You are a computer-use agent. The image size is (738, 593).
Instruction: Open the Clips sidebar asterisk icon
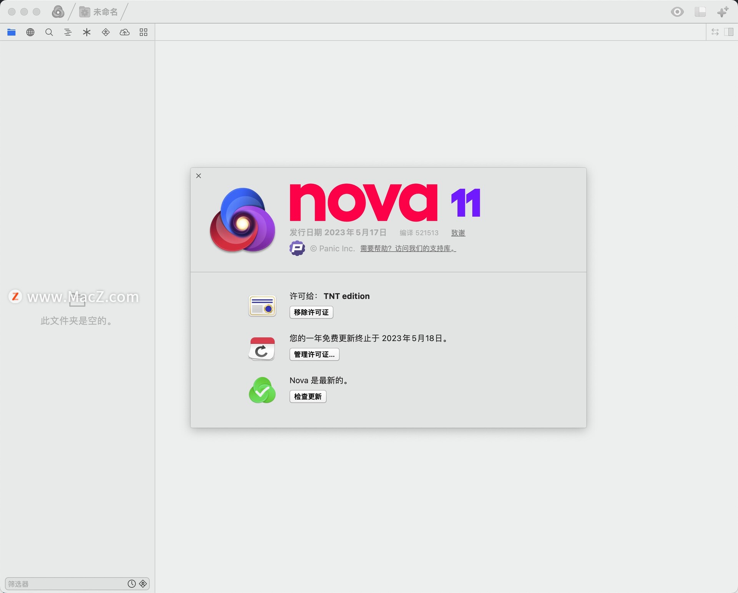click(86, 32)
